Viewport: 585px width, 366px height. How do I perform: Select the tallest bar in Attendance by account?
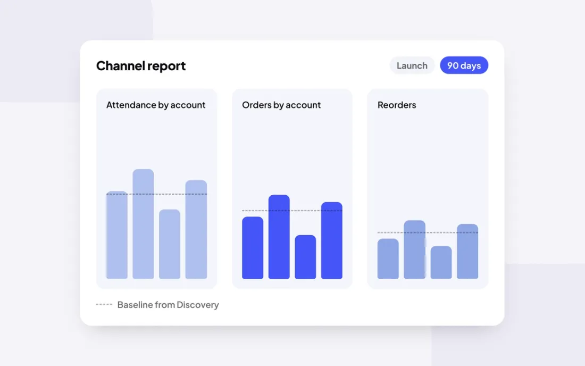point(143,224)
